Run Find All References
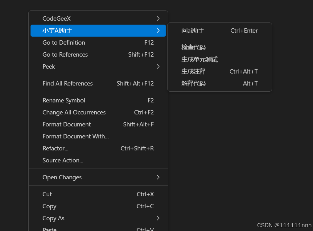 point(68,83)
